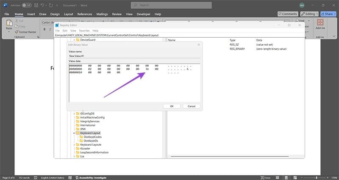Open Registry Editor Help menu
This screenshot has height=180, width=339.
(95, 30)
